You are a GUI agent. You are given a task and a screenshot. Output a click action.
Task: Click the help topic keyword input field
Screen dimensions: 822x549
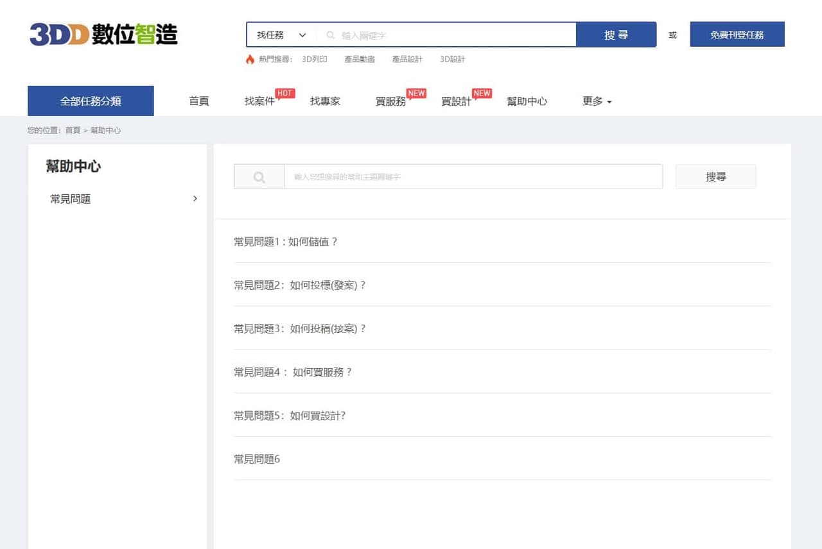473,177
